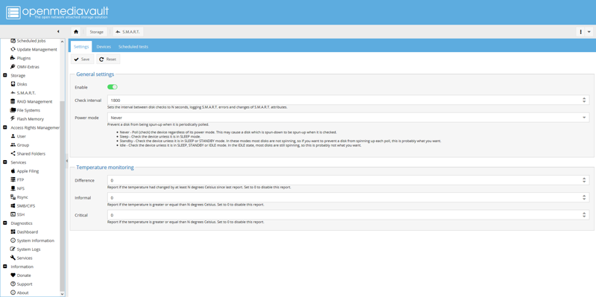Collapse the left navigation panel arrow

[58, 31]
